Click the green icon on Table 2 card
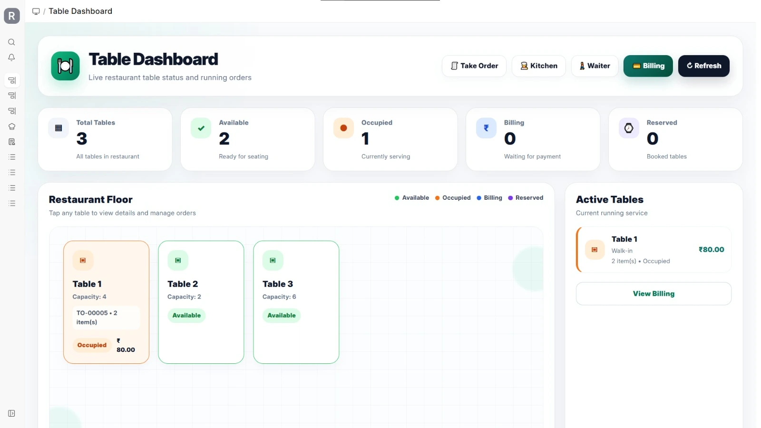Viewport: 761px width, 428px height. coord(178,260)
